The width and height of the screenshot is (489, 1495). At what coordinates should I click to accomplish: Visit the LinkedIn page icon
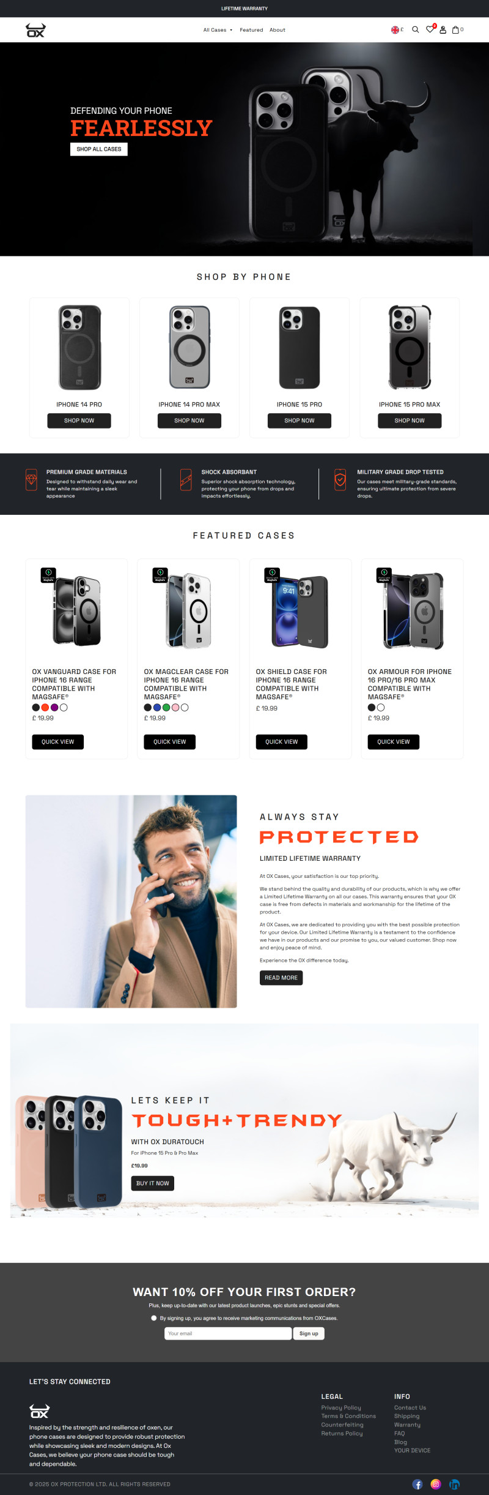point(454,1483)
